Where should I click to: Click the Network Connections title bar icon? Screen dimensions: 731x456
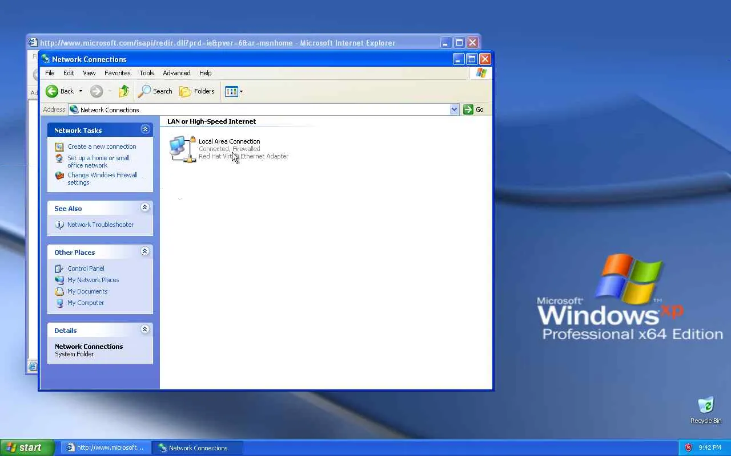45,59
